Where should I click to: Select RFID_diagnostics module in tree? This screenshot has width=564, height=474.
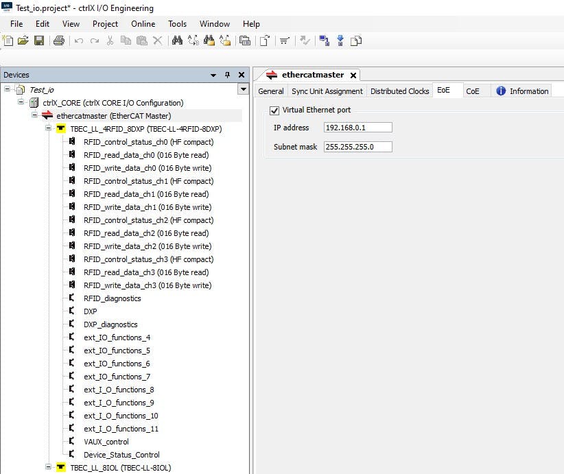[x=113, y=298]
